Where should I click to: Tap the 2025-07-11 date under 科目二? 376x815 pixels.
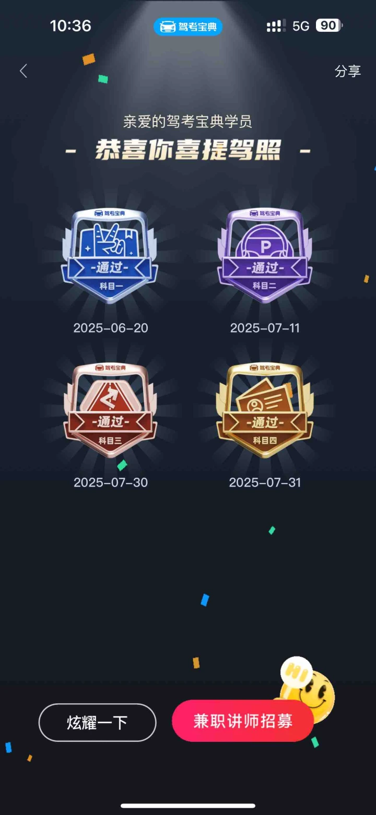coord(265,328)
